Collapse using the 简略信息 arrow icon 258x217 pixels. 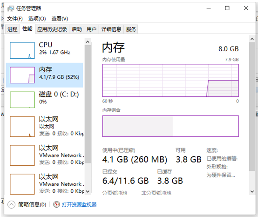(11, 204)
